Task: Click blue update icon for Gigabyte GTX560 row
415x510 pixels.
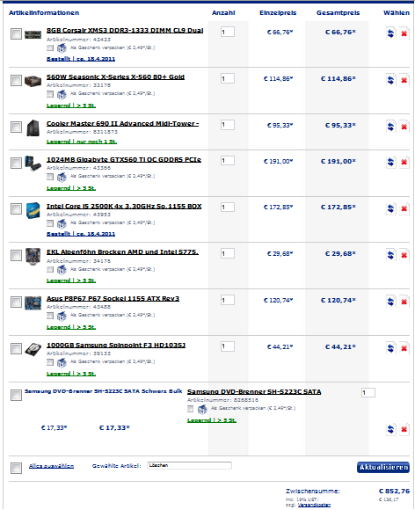Action: (x=390, y=162)
